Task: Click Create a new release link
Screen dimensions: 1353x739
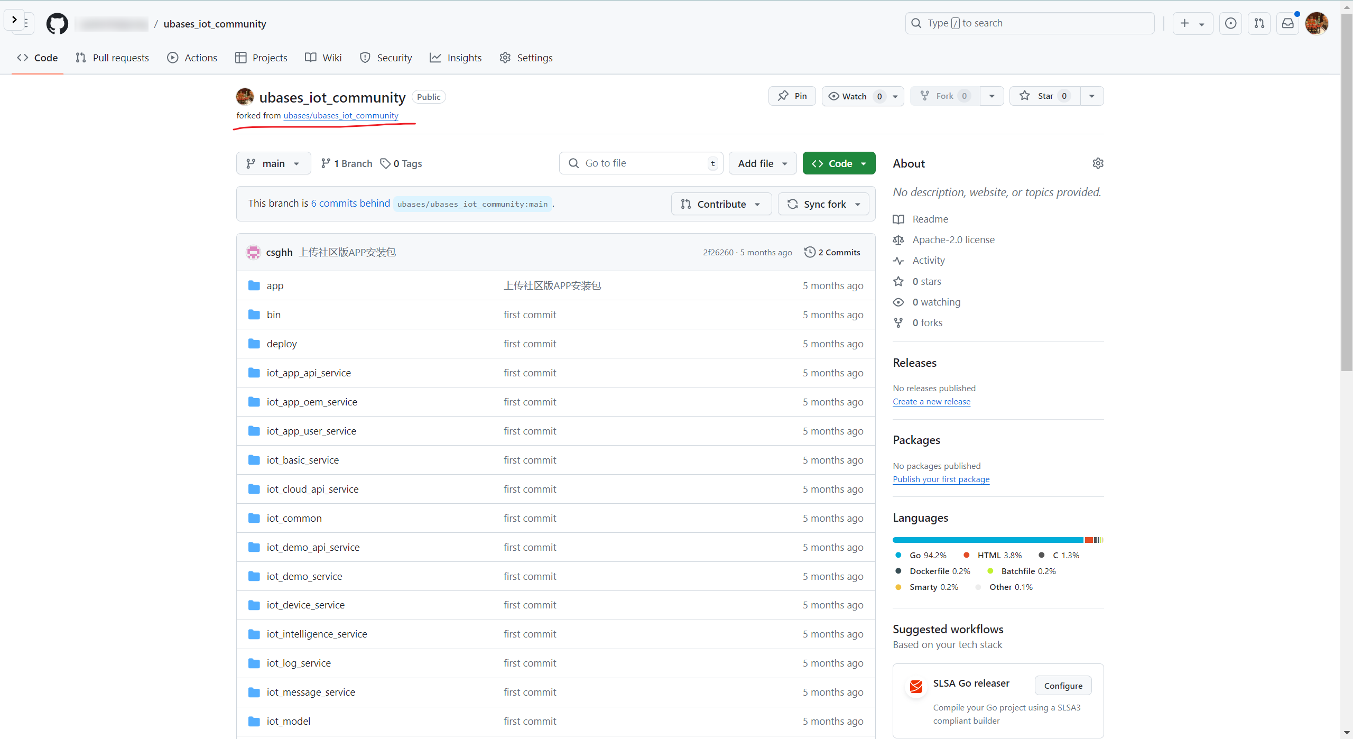Action: (932, 401)
